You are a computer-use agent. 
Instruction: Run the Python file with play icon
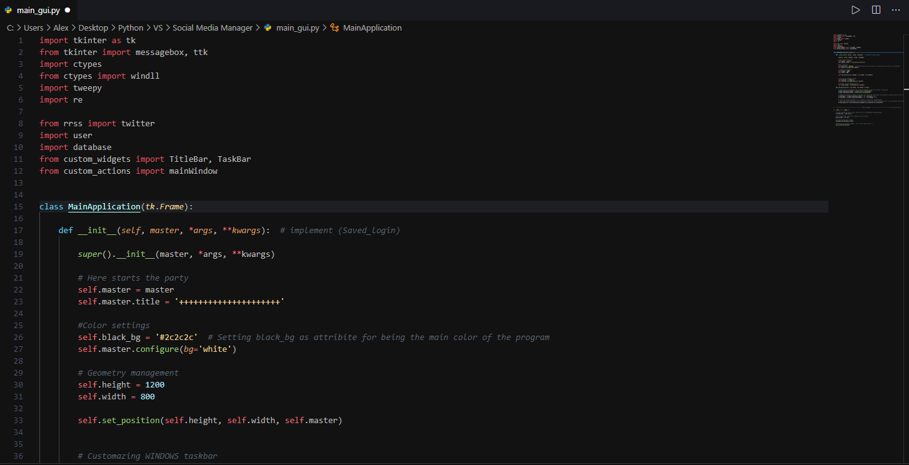[x=855, y=10]
